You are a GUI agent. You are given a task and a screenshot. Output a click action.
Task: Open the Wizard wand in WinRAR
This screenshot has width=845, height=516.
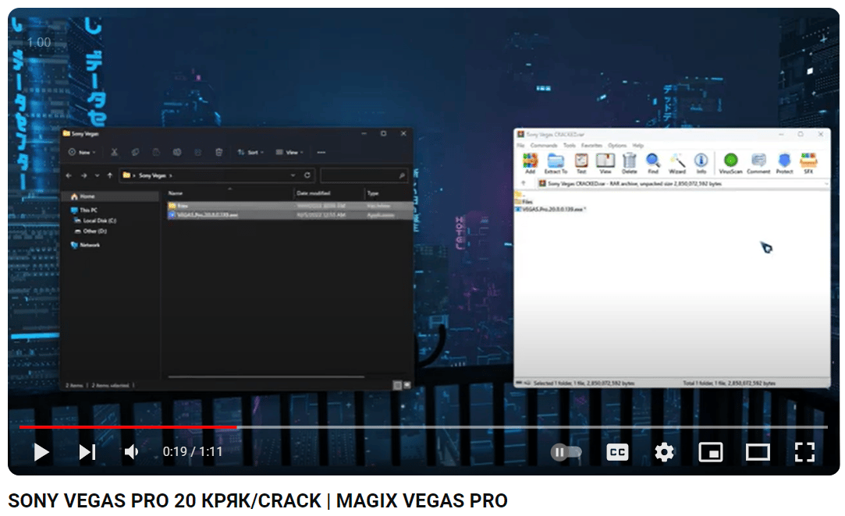(x=677, y=163)
